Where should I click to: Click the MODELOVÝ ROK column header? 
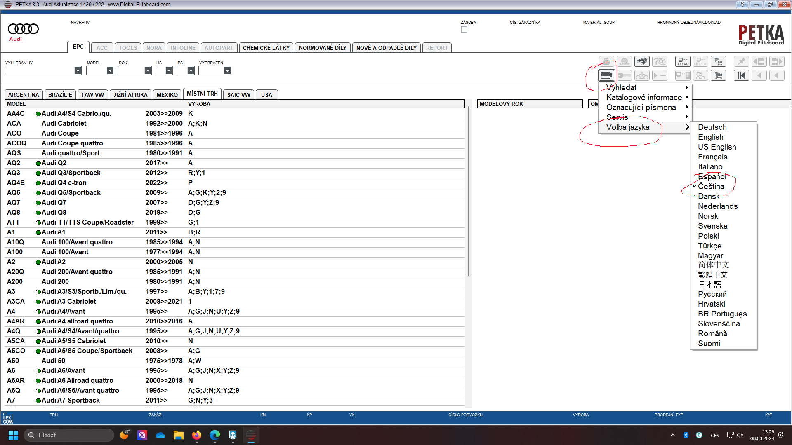pos(530,104)
